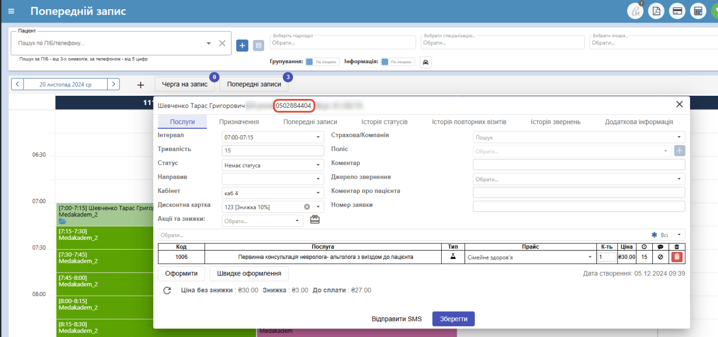Select the 8:00-8:15 Medakadem_2 appointment slot
This screenshot has width=718, height=337.
pos(105,307)
